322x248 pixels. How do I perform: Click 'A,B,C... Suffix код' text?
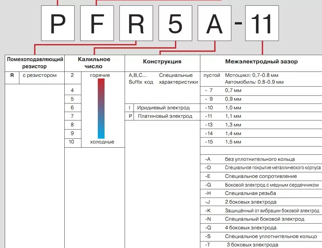(141, 78)
